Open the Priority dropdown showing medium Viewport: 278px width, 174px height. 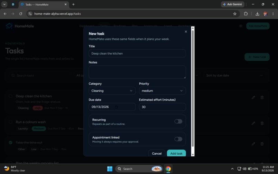pos(162,91)
